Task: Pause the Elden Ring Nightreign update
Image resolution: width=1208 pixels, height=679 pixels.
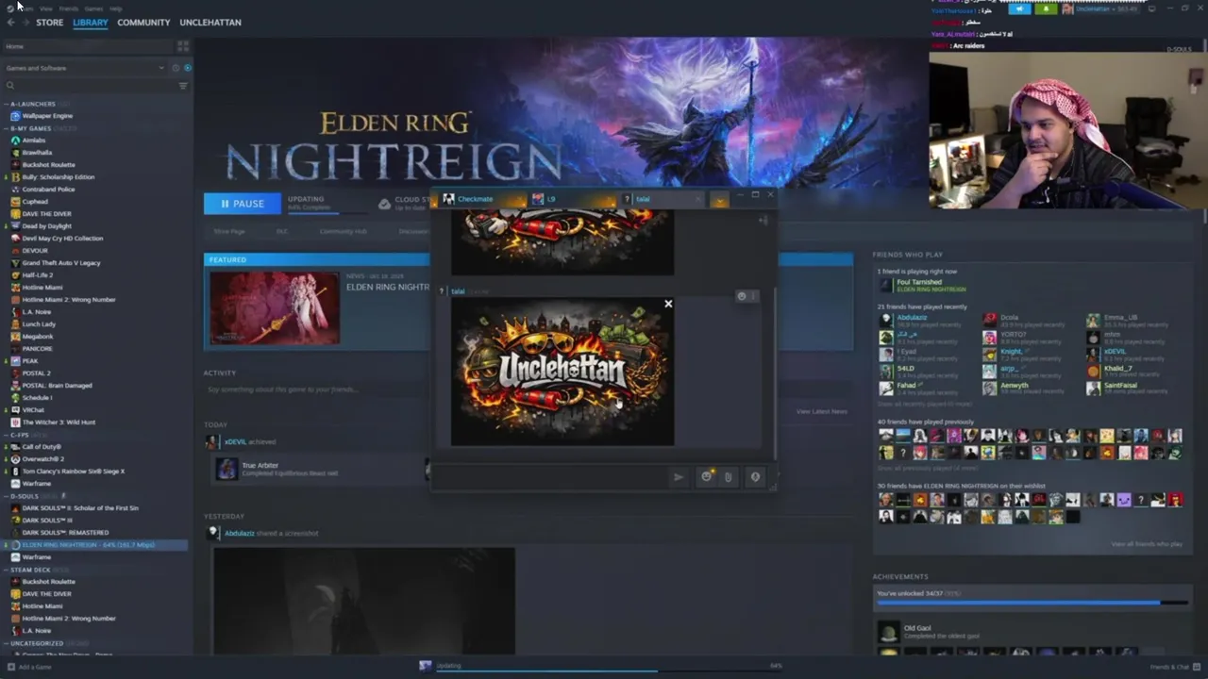Action: click(243, 204)
